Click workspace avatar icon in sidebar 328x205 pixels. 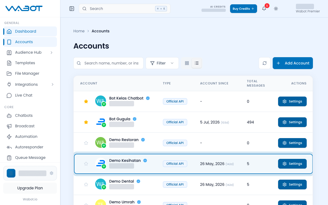pos(11,173)
